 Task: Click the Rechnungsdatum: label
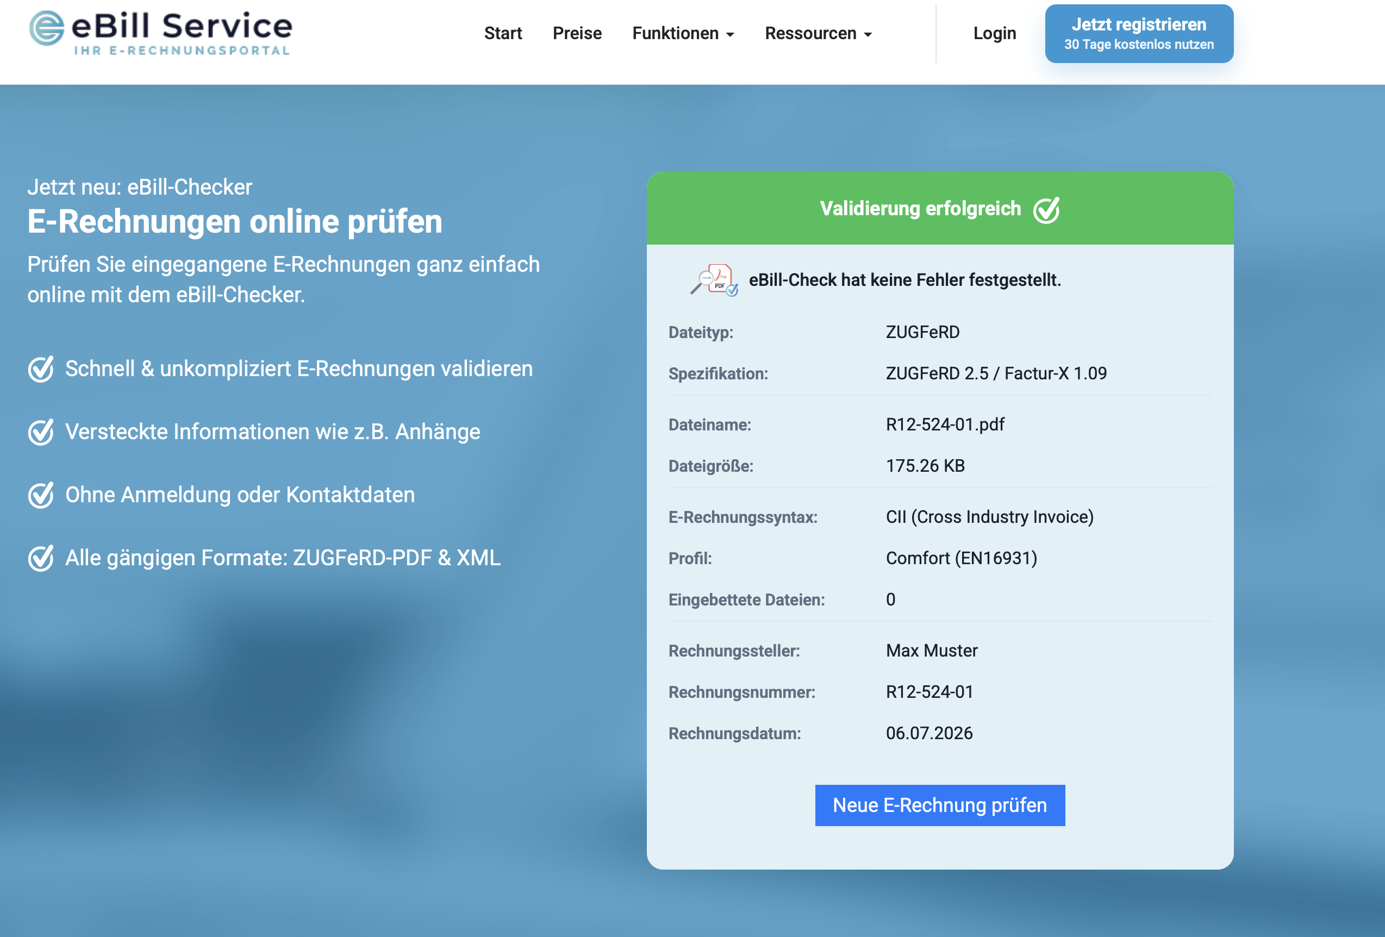tap(735, 734)
